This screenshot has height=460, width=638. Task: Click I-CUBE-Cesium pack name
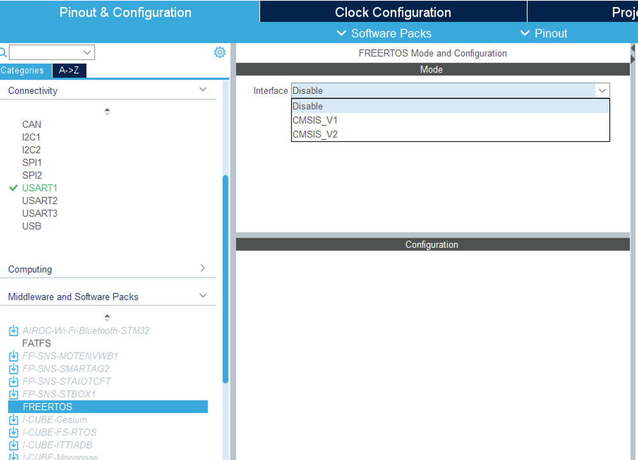[55, 419]
